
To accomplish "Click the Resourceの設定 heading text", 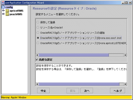I will (65, 9).
